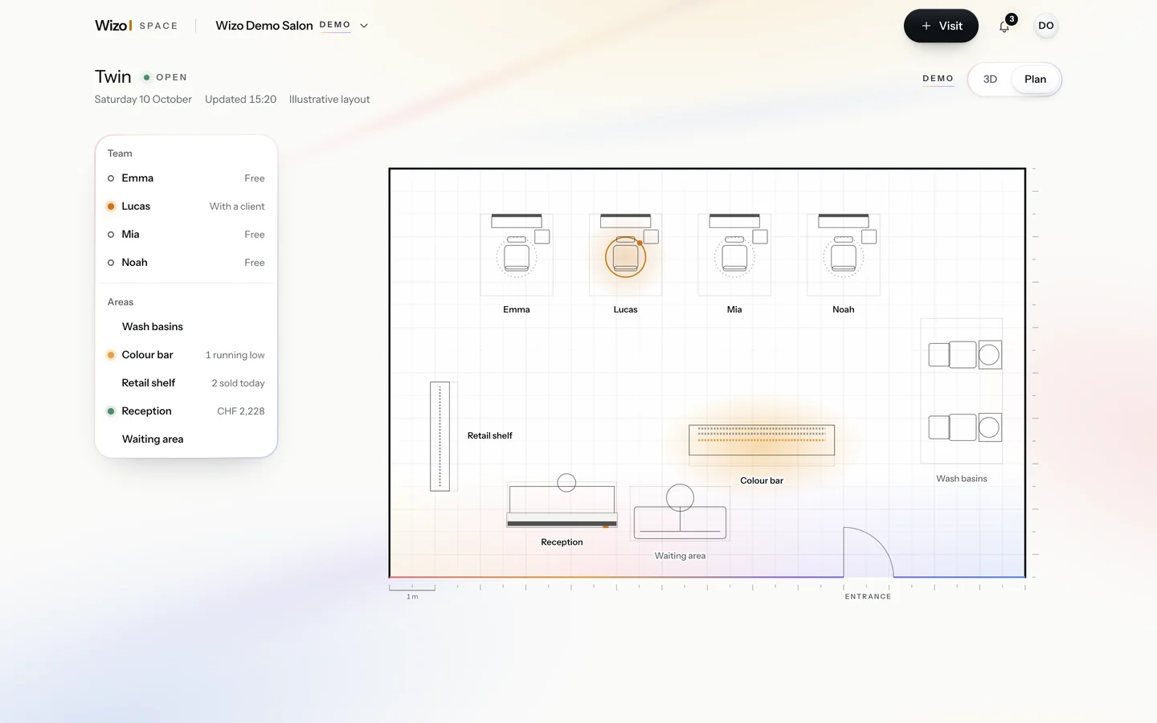
Task: Select Retail shelf in Areas list
Action: (186, 383)
